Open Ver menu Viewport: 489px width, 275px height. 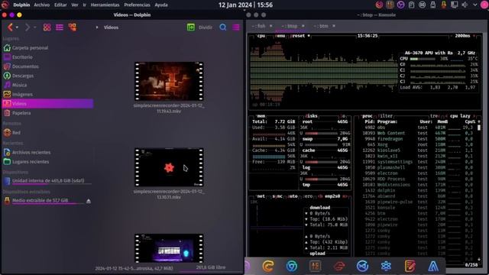pos(75,5)
